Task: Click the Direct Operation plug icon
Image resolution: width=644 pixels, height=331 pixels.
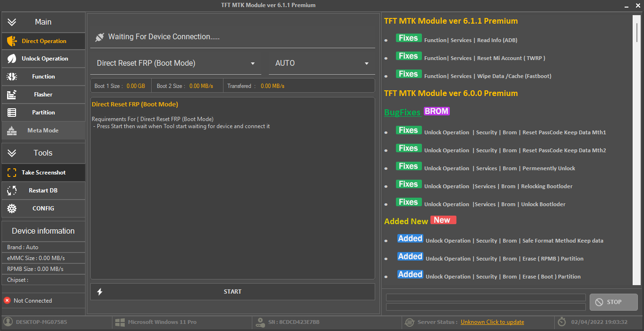Action: pyautogui.click(x=12, y=41)
